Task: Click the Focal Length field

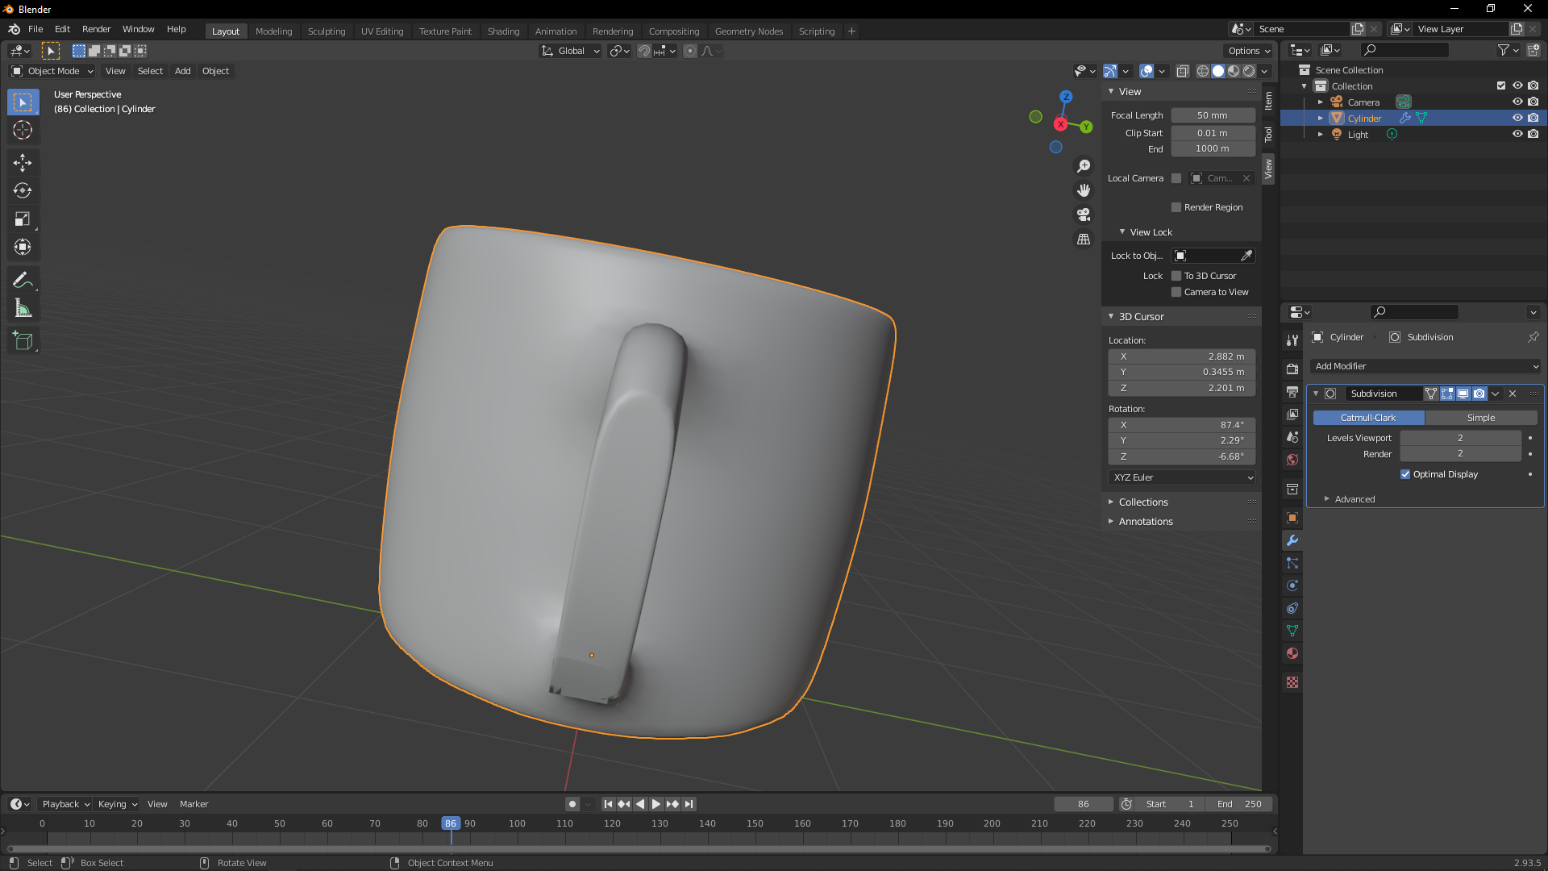Action: tap(1212, 115)
